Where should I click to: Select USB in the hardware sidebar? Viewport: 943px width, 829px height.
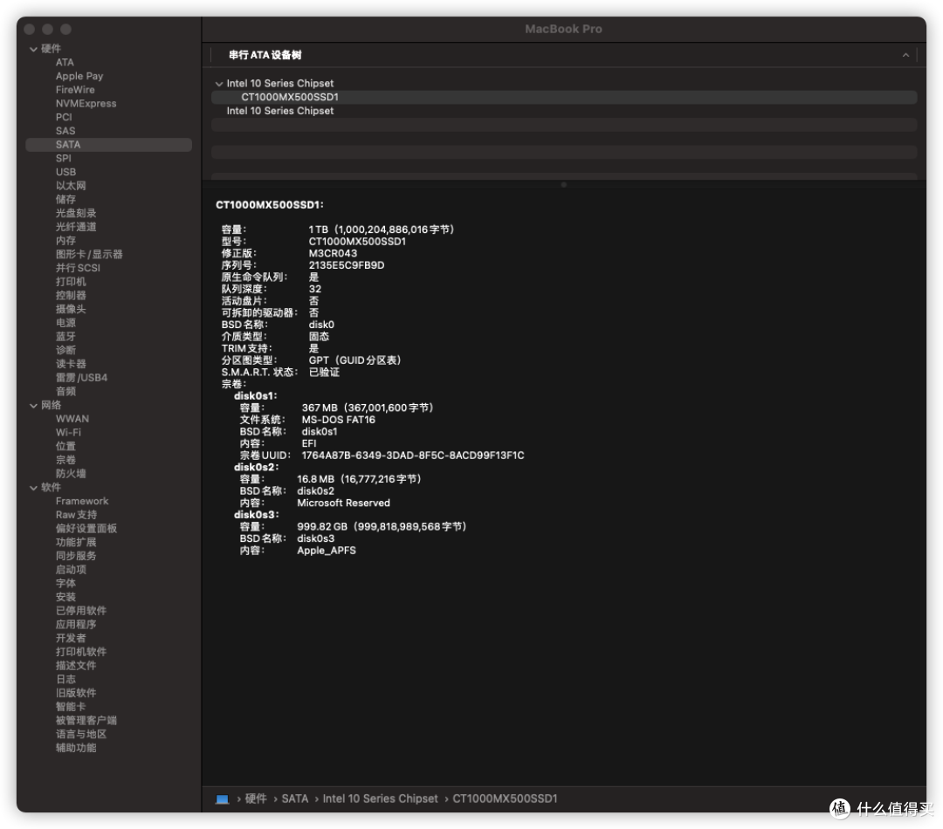(x=65, y=171)
